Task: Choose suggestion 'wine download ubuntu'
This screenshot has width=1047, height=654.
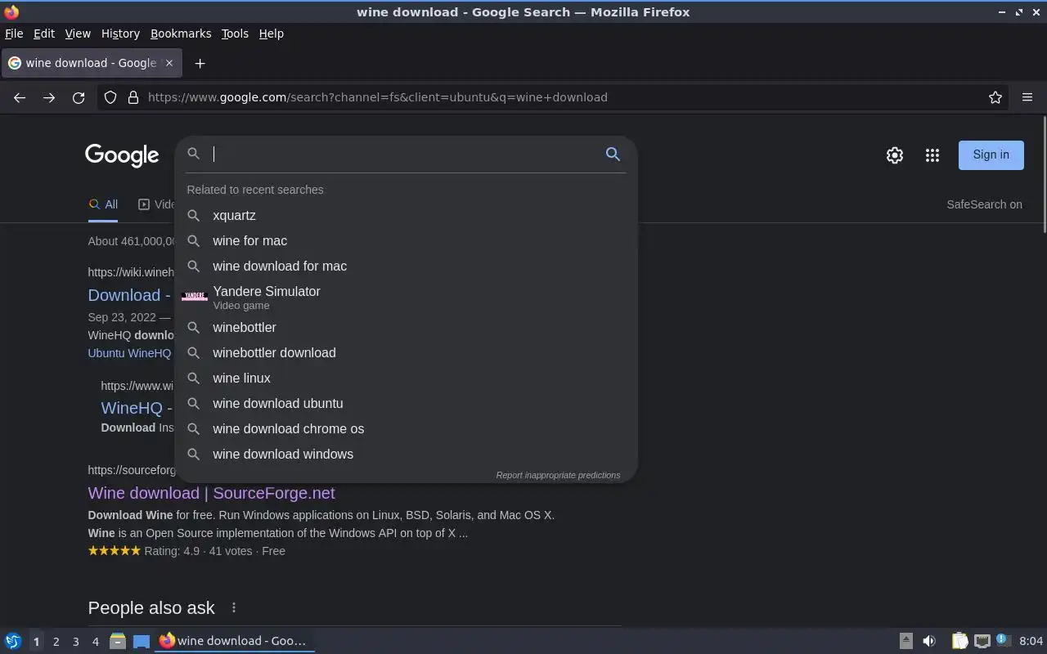Action: 406,403
